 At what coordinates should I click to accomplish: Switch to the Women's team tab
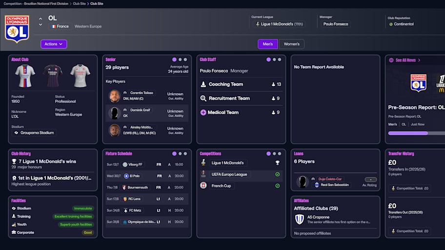291,44
